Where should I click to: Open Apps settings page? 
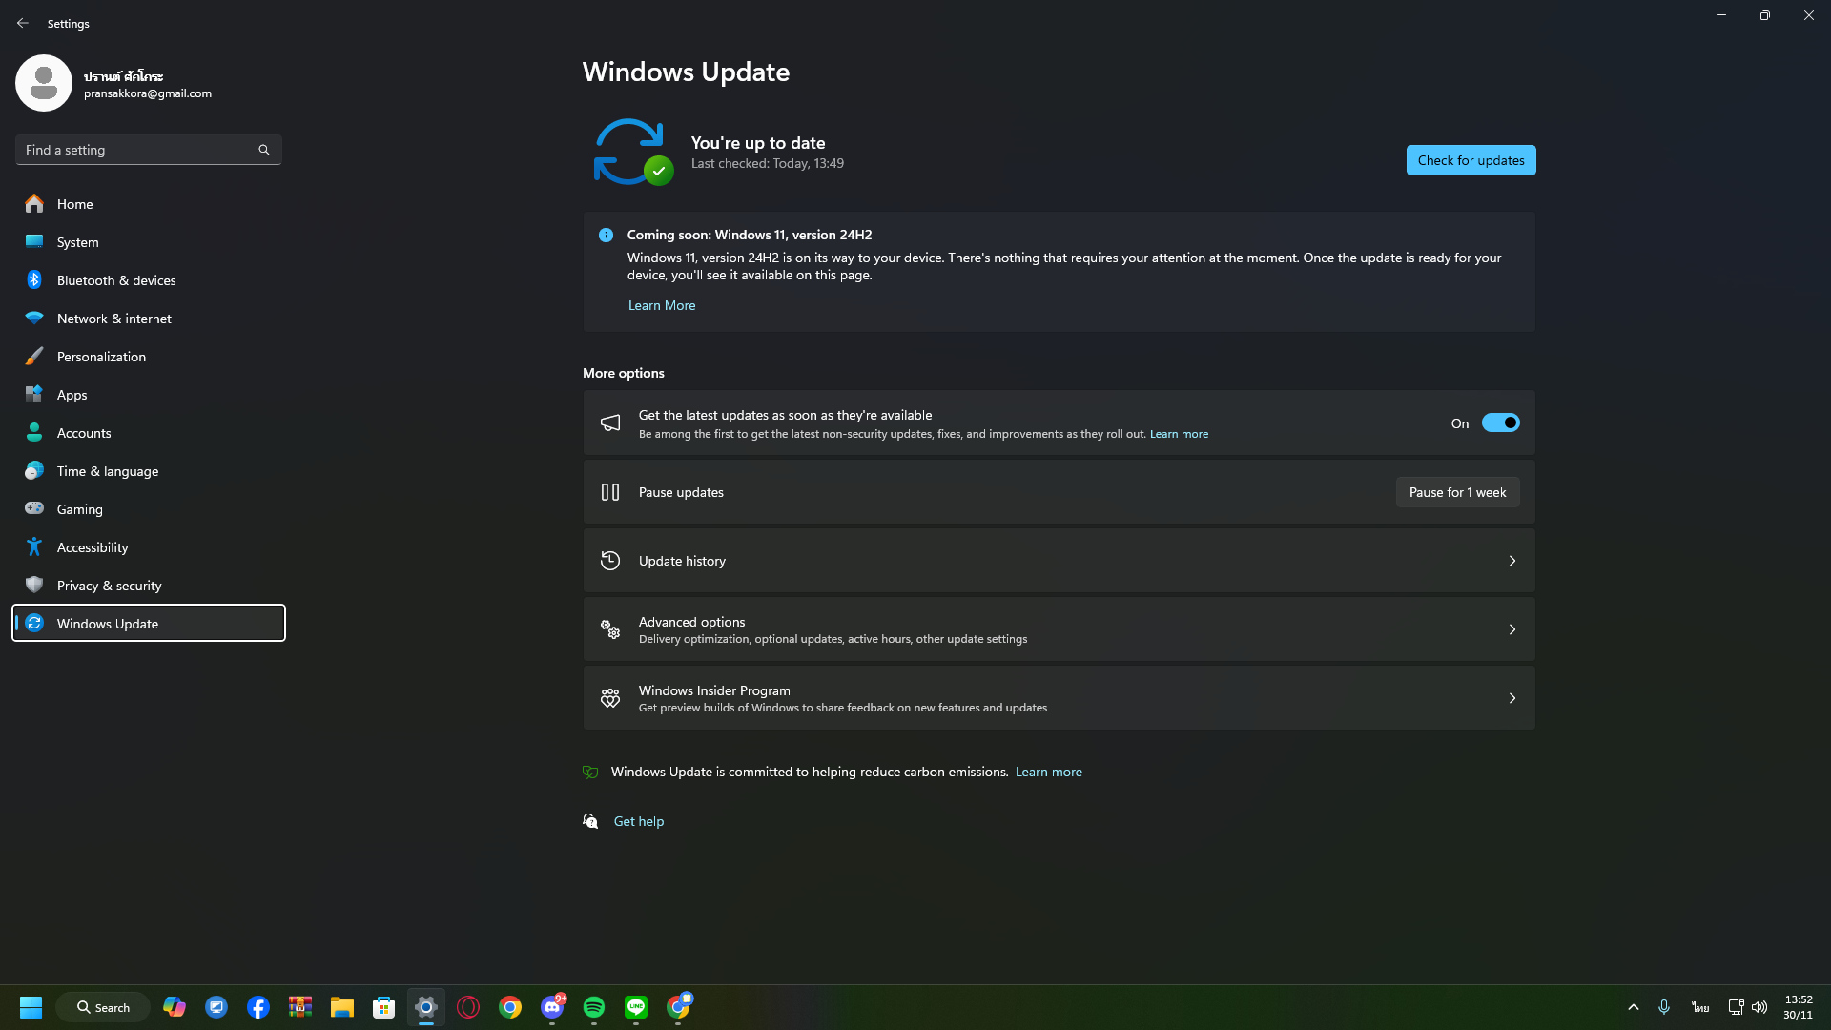tap(149, 395)
